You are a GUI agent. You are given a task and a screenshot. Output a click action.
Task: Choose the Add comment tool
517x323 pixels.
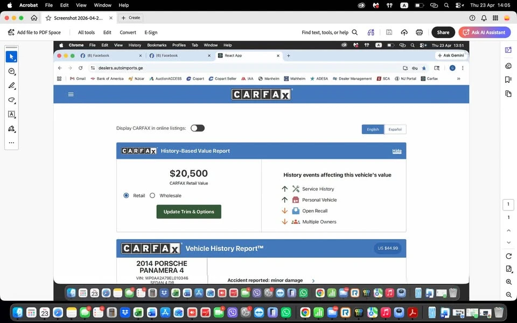[x=11, y=71]
